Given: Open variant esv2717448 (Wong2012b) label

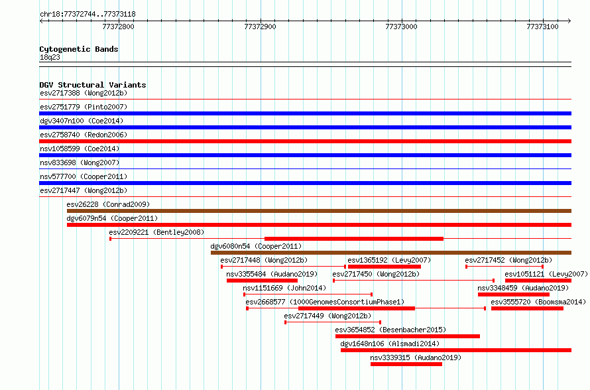Looking at the screenshot, I should tap(264, 260).
